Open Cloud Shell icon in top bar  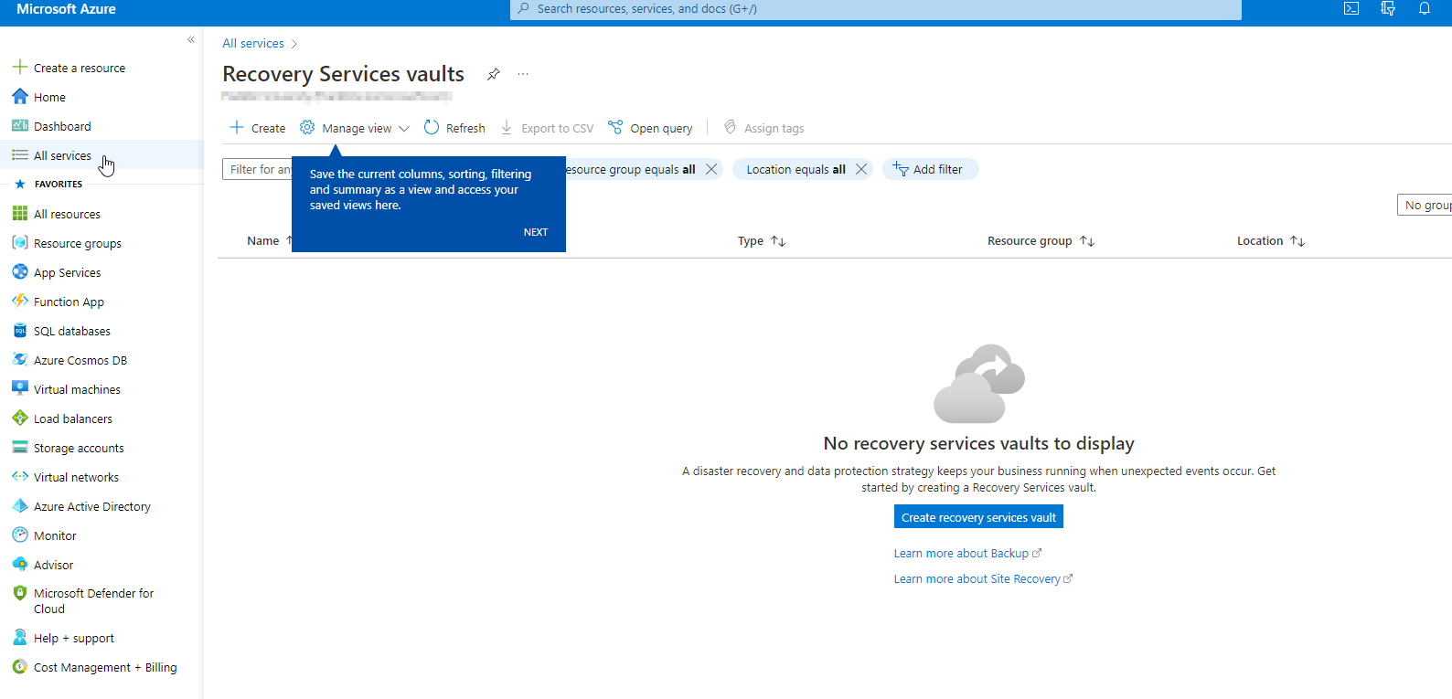point(1351,8)
